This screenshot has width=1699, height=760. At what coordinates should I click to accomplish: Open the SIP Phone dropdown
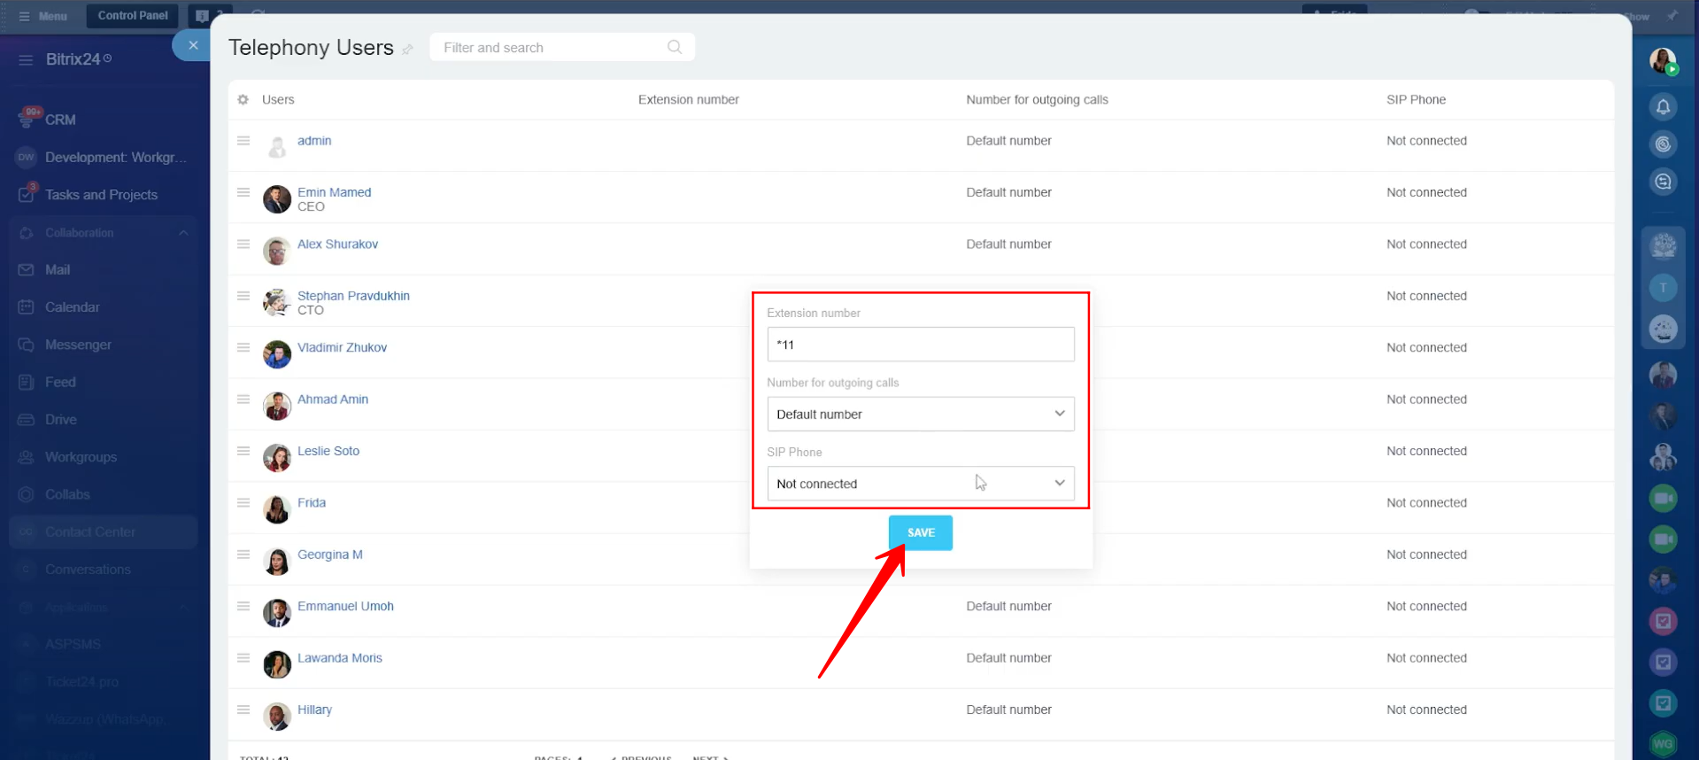[920, 484]
